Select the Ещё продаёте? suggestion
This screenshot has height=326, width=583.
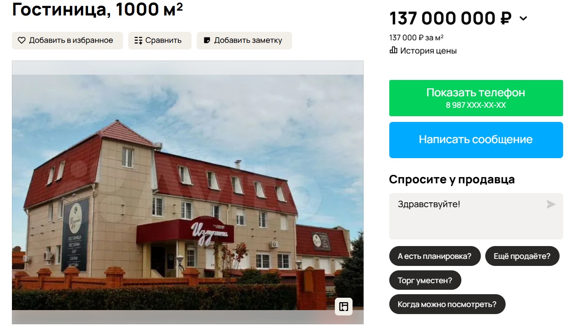522,256
